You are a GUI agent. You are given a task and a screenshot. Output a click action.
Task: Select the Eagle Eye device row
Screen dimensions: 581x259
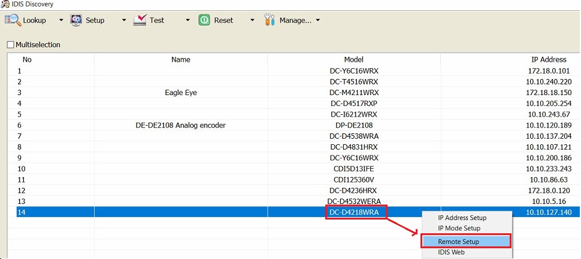295,93
